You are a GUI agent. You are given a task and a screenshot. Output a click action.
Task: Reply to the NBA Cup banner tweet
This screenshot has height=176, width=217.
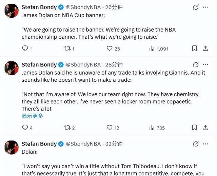tap(25, 48)
